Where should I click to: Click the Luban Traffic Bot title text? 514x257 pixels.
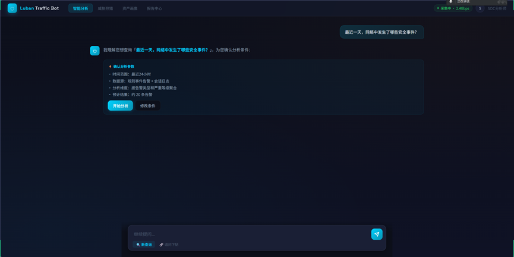39,8
